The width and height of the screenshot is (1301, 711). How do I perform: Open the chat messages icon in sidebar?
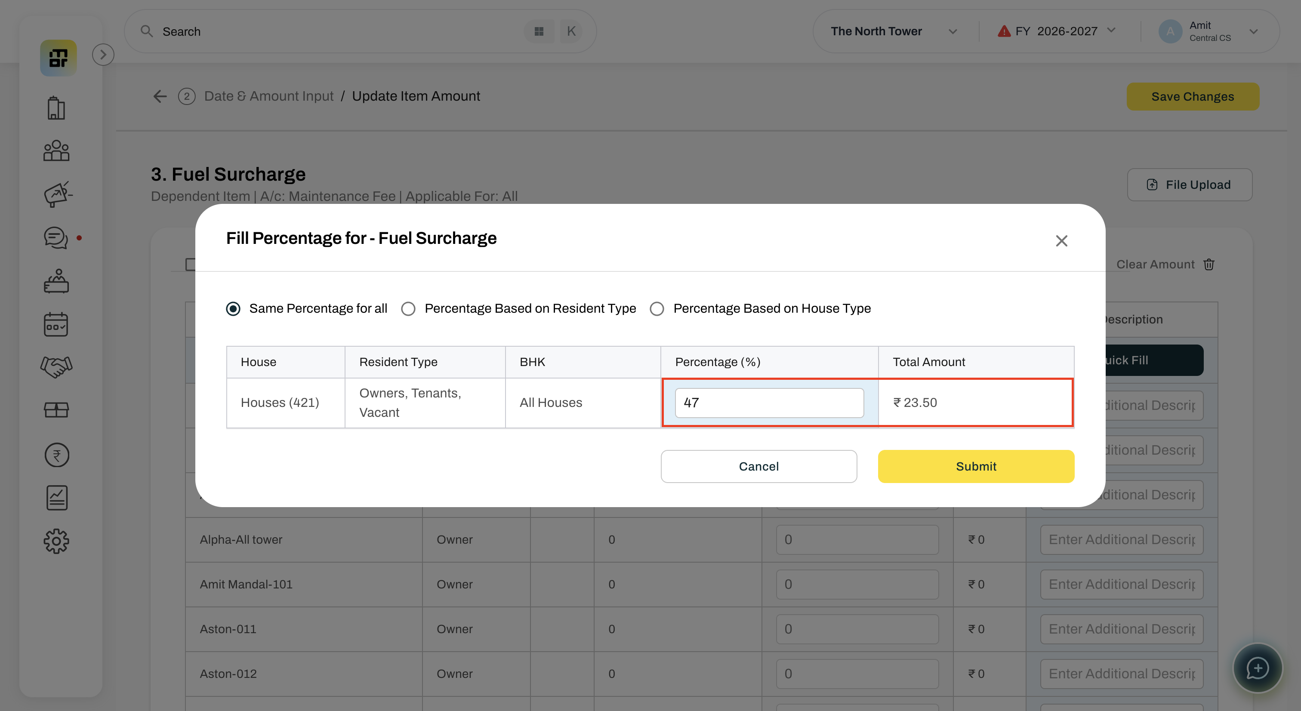pyautogui.click(x=56, y=237)
